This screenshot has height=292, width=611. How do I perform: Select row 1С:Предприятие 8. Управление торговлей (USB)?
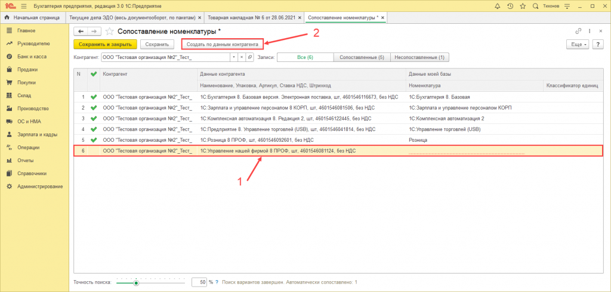[x=338, y=129]
